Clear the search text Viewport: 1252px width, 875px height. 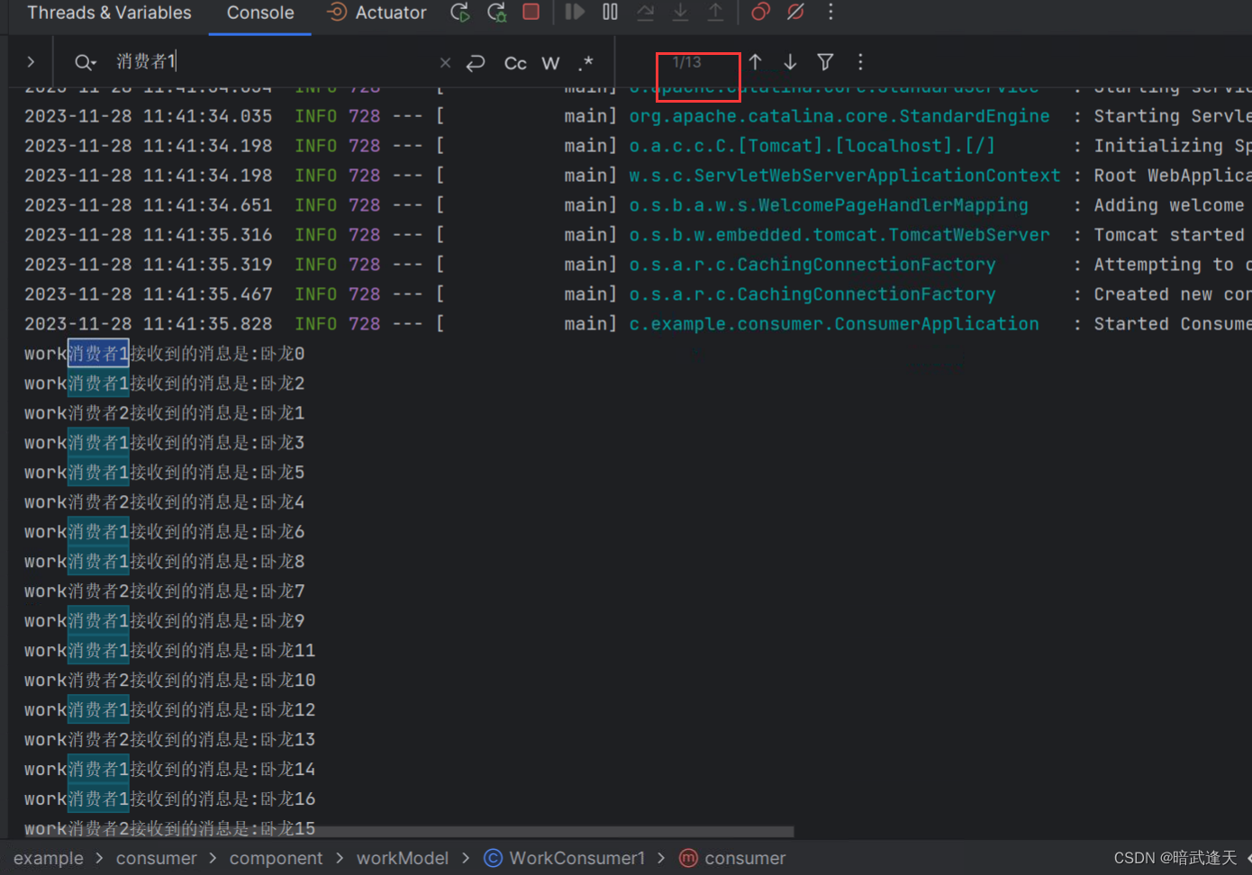(x=445, y=63)
